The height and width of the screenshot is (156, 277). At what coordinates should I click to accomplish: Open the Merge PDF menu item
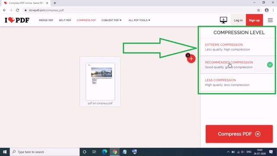(46, 20)
